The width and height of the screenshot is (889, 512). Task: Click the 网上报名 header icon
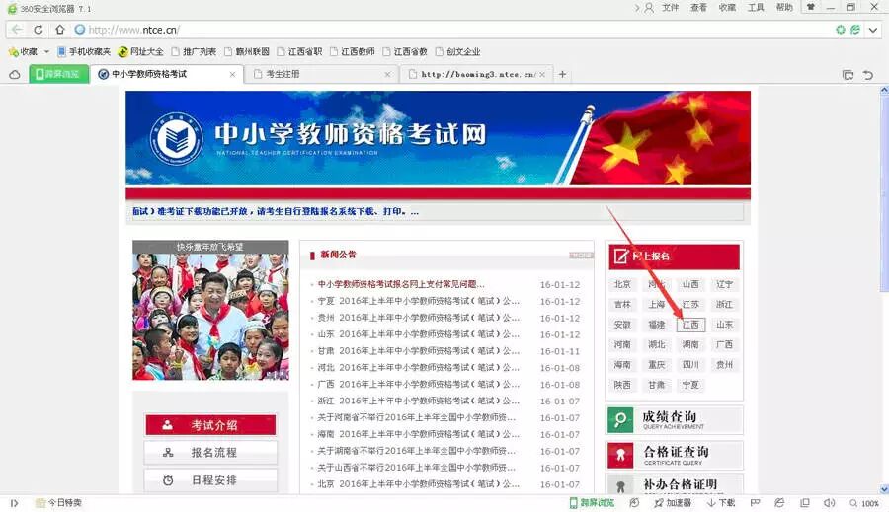(x=621, y=256)
